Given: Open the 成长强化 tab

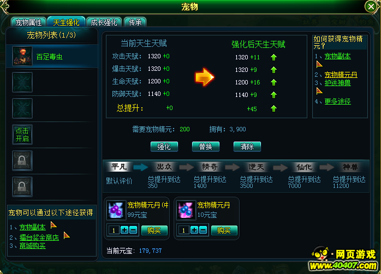Looking at the screenshot, I should 104,22.
